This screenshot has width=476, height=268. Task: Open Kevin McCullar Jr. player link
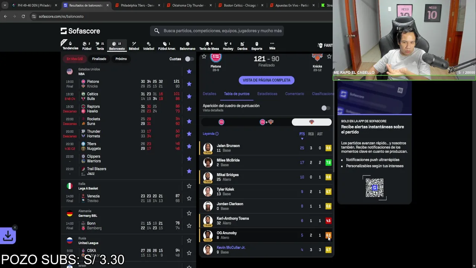tap(231, 248)
